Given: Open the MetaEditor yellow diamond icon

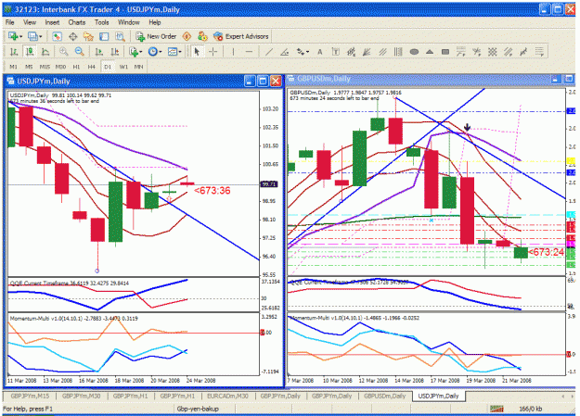Looking at the screenshot, I should [187, 36].
